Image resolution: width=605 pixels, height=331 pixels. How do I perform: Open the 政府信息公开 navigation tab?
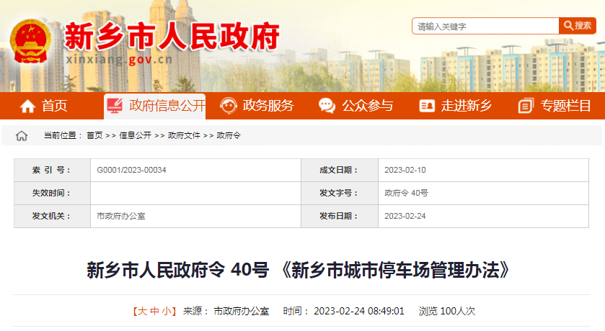coord(155,106)
